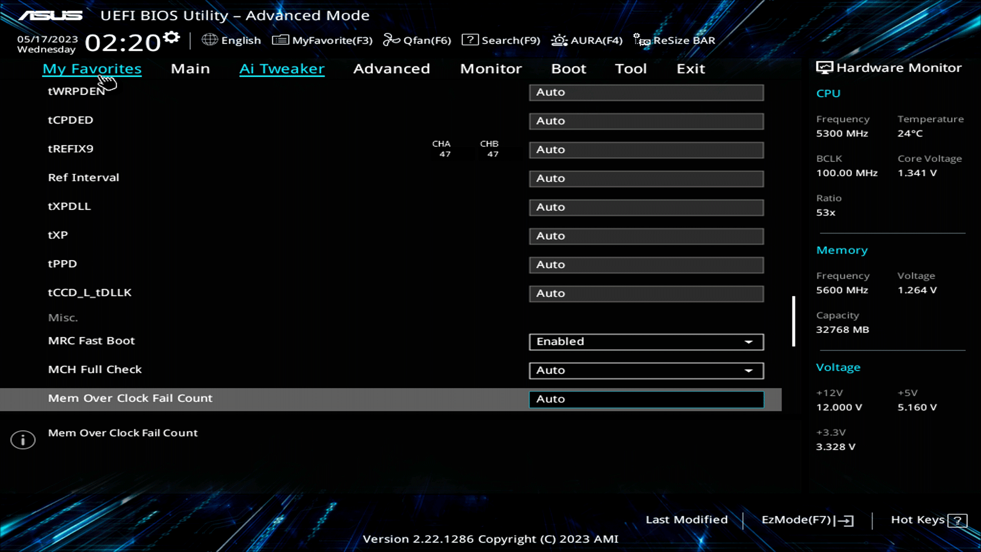This screenshot has width=981, height=552.
Task: Click the Hardware Monitor panel icon
Action: coord(824,66)
